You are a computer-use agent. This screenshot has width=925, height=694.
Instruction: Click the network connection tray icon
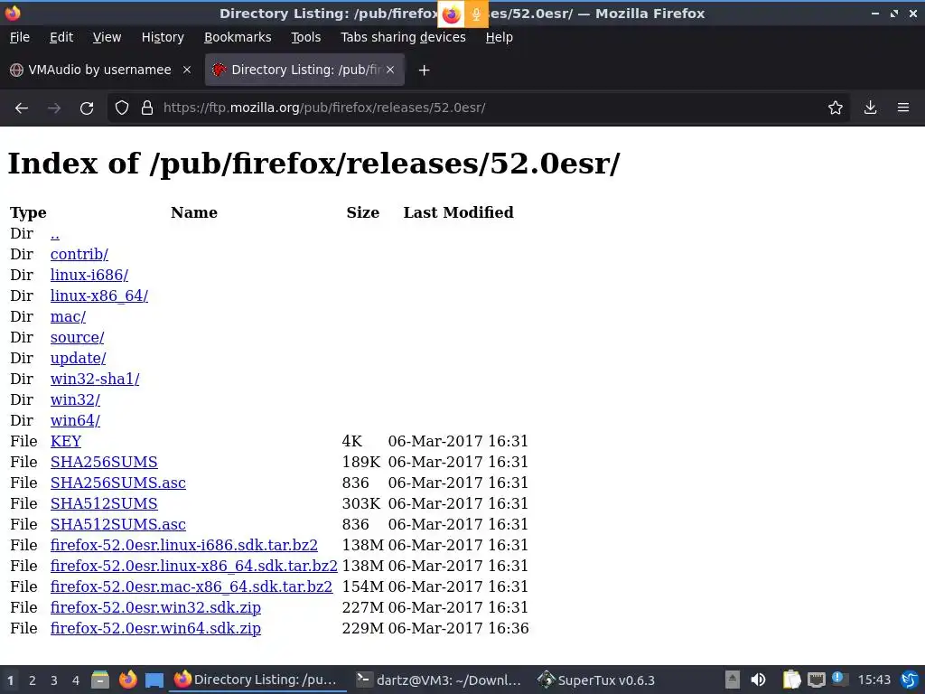pos(817,680)
